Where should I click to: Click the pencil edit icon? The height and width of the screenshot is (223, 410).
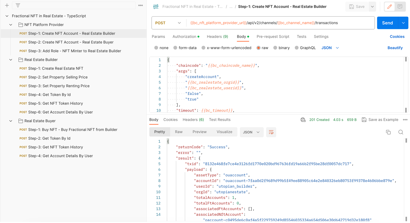click(x=389, y=7)
